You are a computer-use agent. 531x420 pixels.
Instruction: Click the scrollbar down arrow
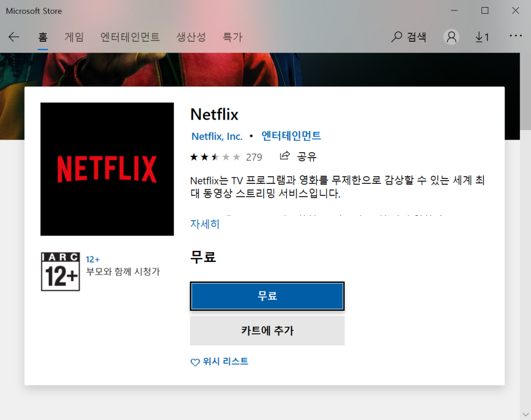pyautogui.click(x=526, y=415)
